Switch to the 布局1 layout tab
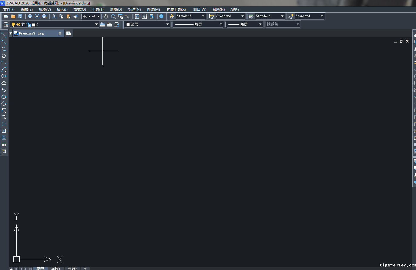The height and width of the screenshot is (270, 416). (56, 268)
